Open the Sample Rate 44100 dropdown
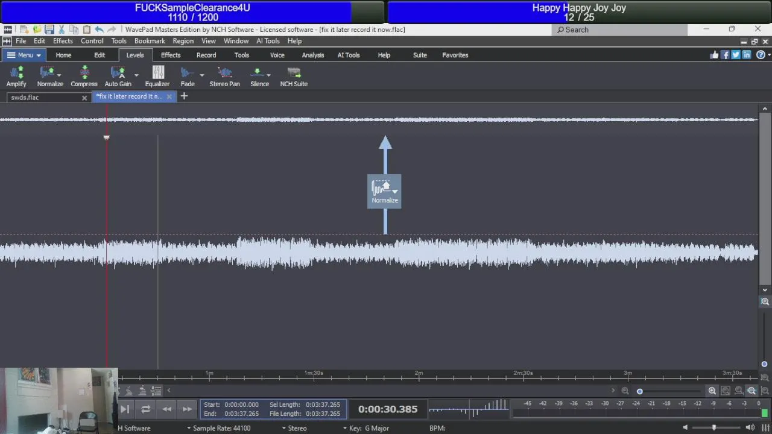 218,428
